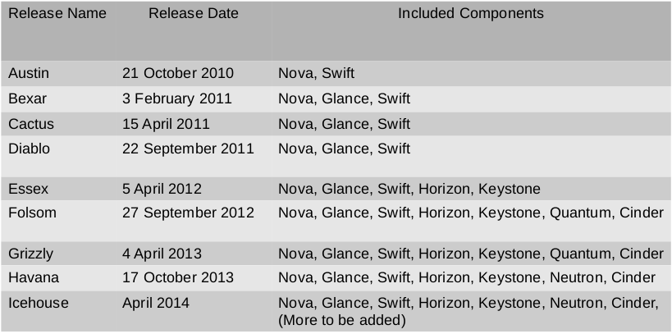Screen dimensions: 672x334
Task: Click Essex components listing Horizon, Keystone
Action: pos(409,189)
